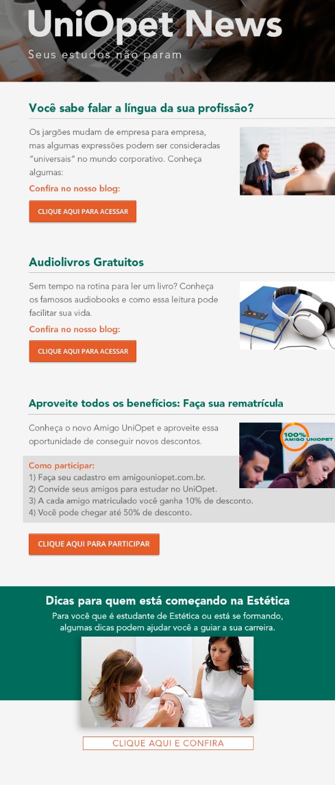Click the "Clique aqui e confira" button
This screenshot has height=785, width=335.
168,743
